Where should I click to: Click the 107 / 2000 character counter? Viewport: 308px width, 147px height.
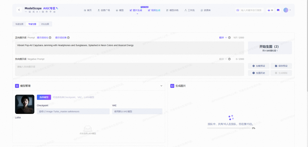point(239,38)
